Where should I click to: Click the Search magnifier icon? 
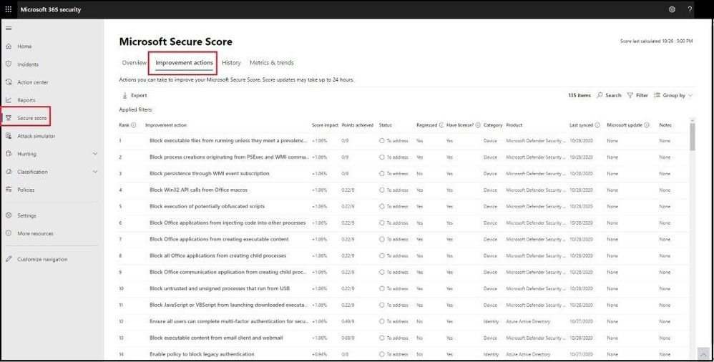click(x=600, y=95)
